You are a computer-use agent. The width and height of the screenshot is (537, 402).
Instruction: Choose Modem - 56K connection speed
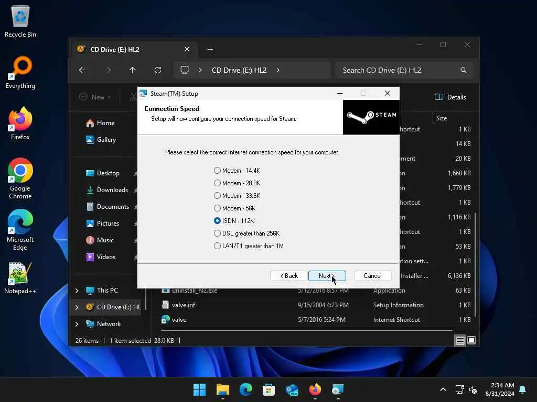point(217,208)
